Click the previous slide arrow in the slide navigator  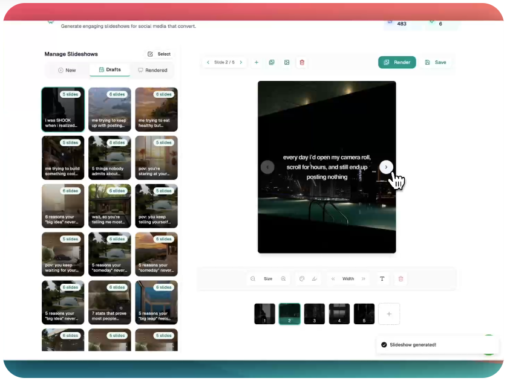pyautogui.click(x=209, y=62)
